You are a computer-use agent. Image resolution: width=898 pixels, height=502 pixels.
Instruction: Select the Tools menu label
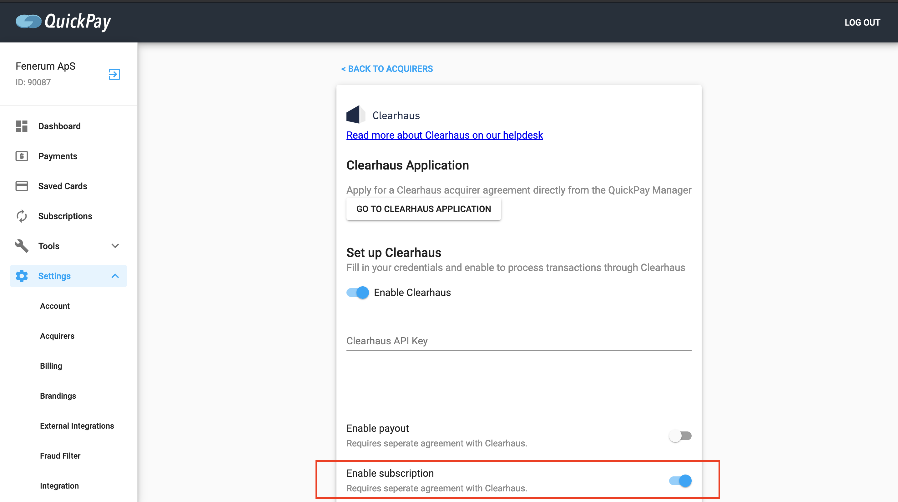(49, 246)
